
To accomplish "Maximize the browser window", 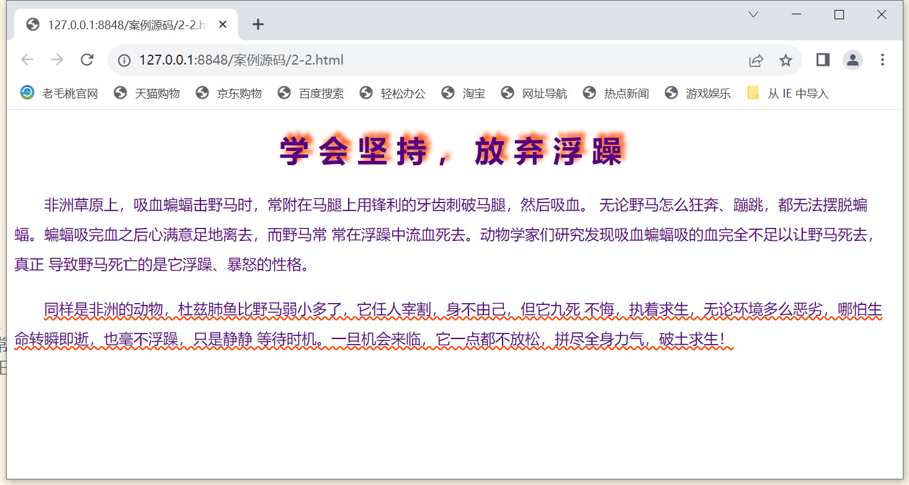I will [x=839, y=15].
